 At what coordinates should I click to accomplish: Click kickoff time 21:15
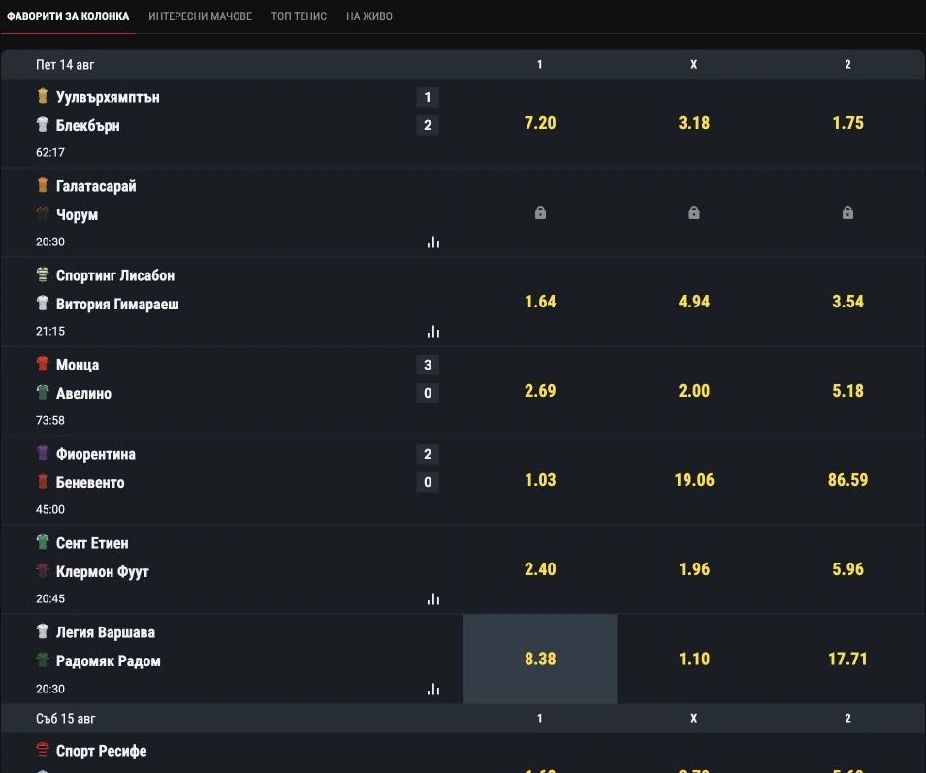click(x=50, y=331)
